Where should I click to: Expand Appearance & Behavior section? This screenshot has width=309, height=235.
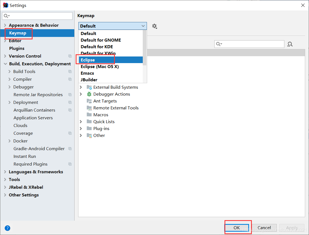pos(5,25)
